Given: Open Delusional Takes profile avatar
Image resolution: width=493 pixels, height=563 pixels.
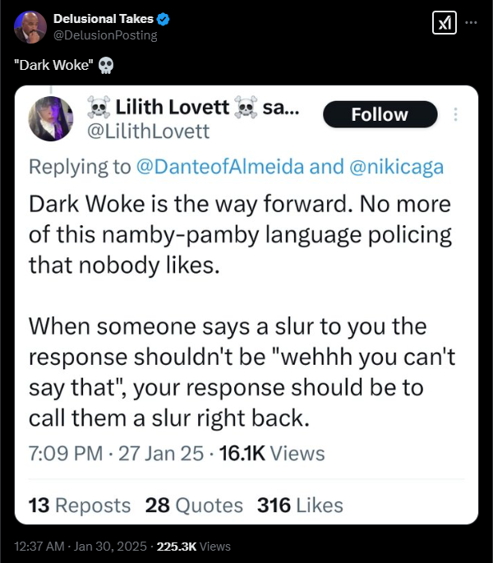Looking at the screenshot, I should pyautogui.click(x=30, y=27).
